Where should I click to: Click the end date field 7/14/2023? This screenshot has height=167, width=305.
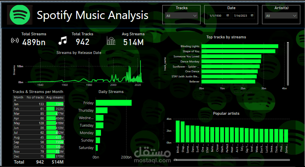click(x=240, y=16)
